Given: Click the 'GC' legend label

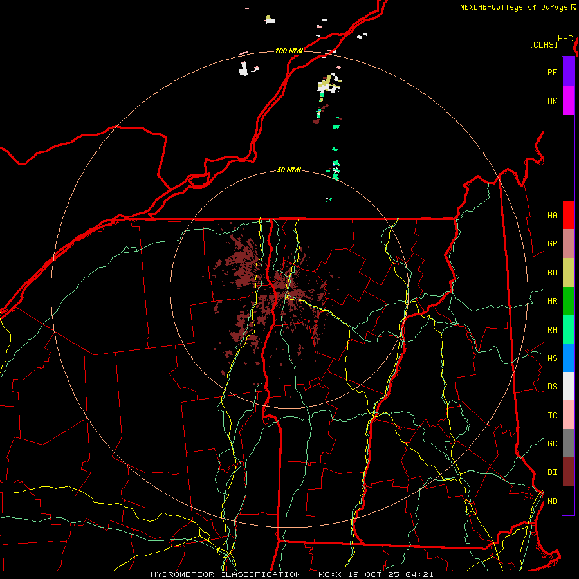Looking at the screenshot, I should click(x=552, y=443).
